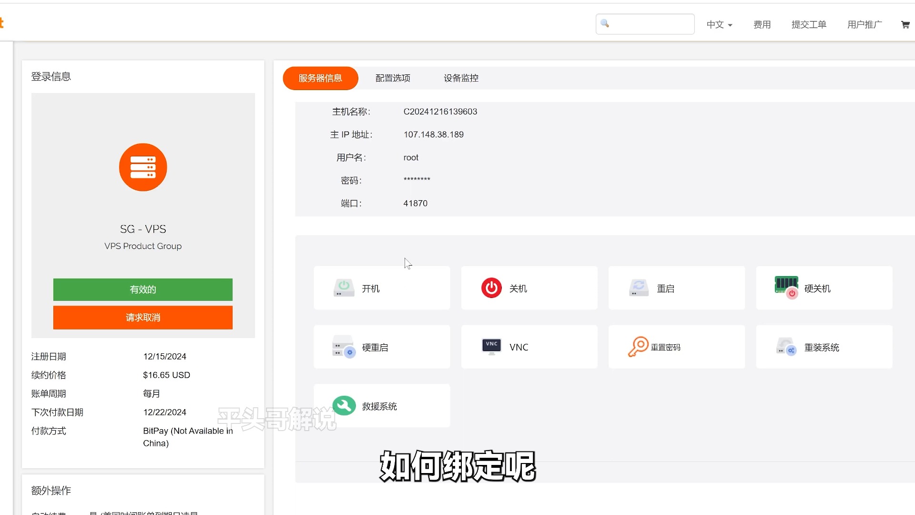
Task: Click the 硬重启 label text
Action: tap(375, 348)
